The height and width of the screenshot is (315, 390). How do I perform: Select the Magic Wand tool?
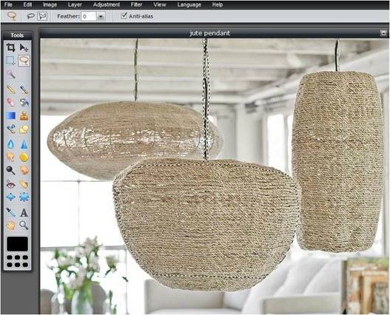click(10, 74)
